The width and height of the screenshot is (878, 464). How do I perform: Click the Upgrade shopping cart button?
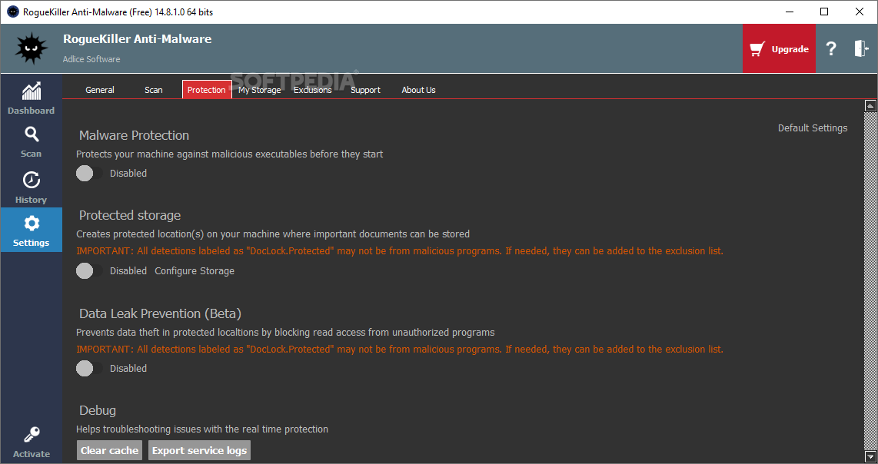click(779, 48)
